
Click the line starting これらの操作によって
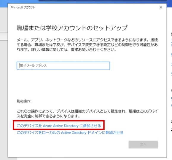click(x=87, y=111)
